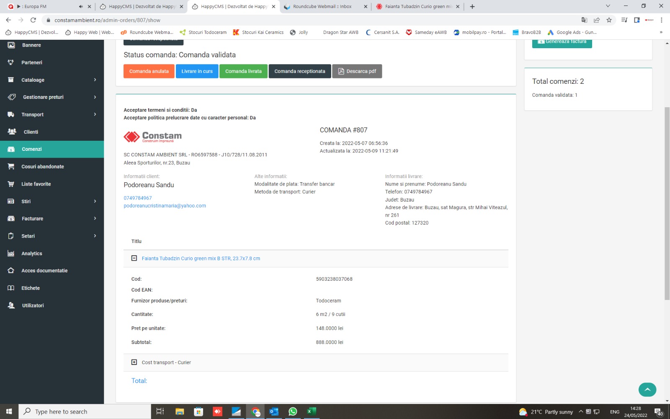Screen dimensions: 670x419
Task: Open the Windows notification center
Action: tap(658, 412)
